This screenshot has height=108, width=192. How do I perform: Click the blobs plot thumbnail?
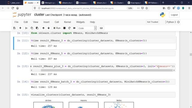tap(119, 105)
